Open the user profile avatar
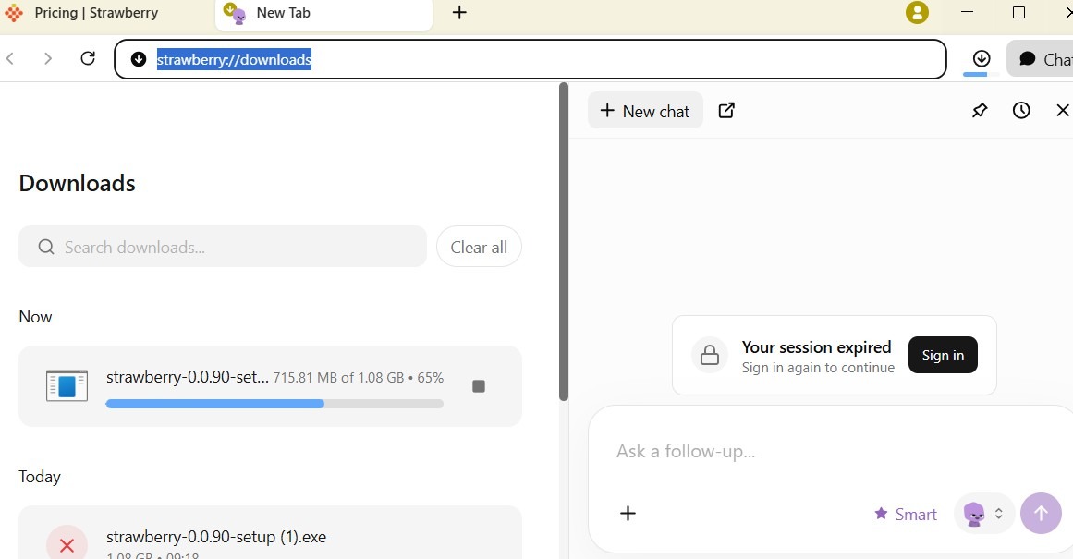This screenshot has height=559, width=1073. click(x=917, y=13)
